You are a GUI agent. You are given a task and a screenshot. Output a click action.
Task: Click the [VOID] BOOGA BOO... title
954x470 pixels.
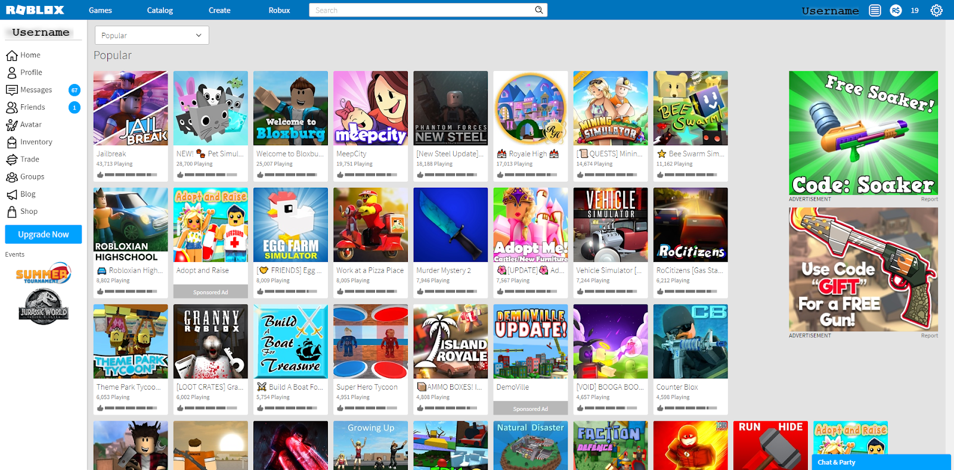click(x=610, y=387)
